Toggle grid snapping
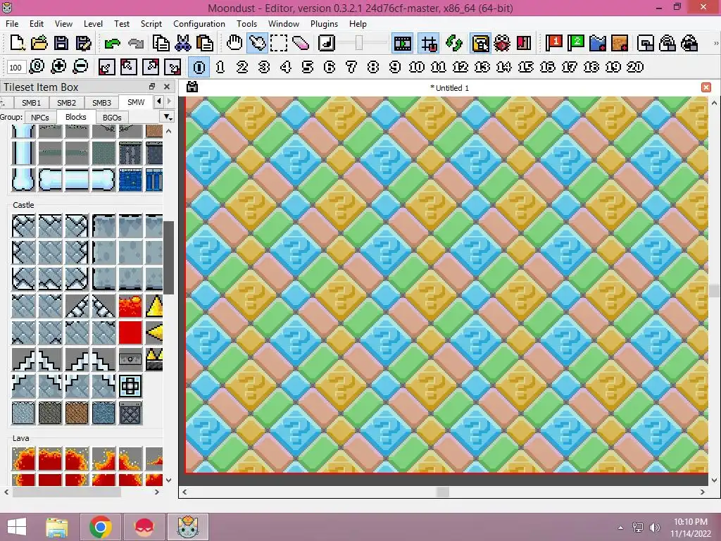 [429, 43]
